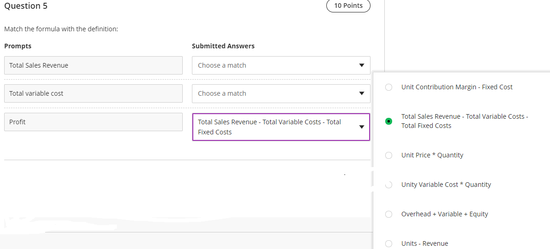Select the Total Sales Revenue - Total Variable Costs radio
The width and height of the screenshot is (550, 249).
click(x=388, y=122)
